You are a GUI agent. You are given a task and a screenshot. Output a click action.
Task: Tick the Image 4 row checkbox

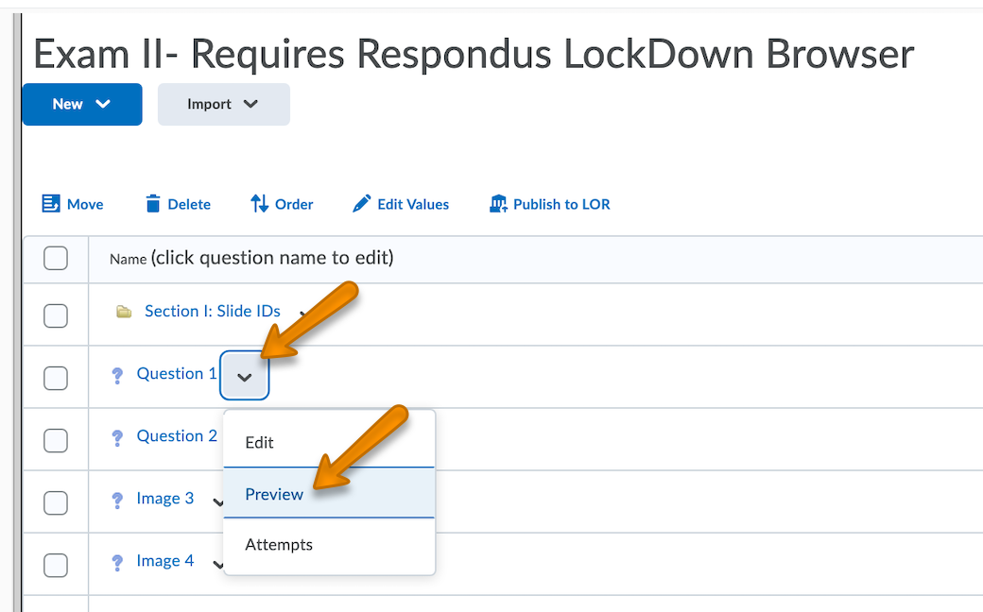(56, 565)
